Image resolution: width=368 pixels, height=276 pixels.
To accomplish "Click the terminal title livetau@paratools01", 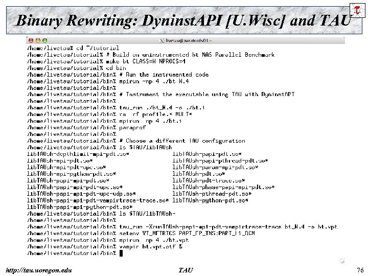I will click(189, 40).
